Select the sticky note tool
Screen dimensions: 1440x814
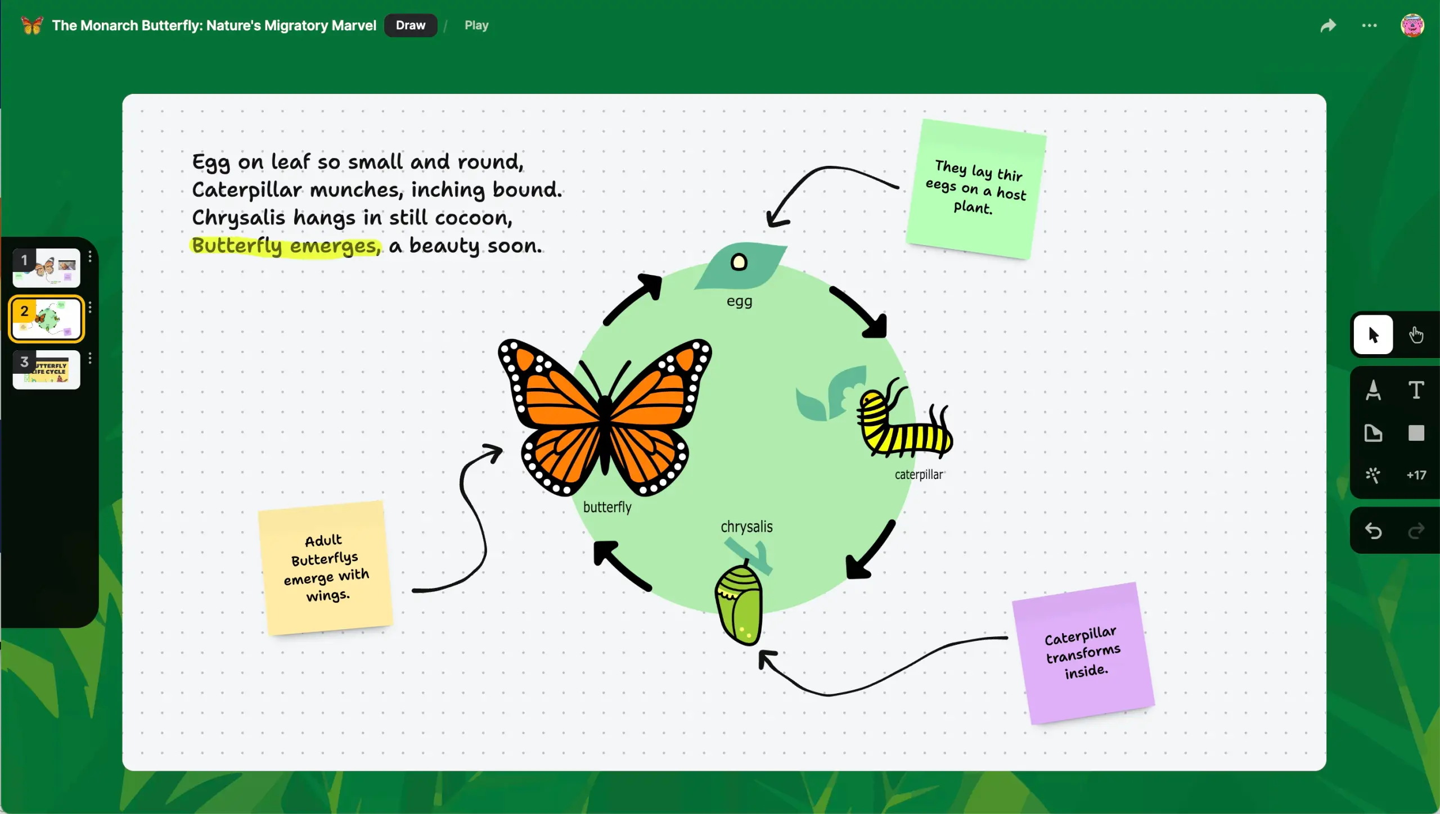click(x=1373, y=433)
